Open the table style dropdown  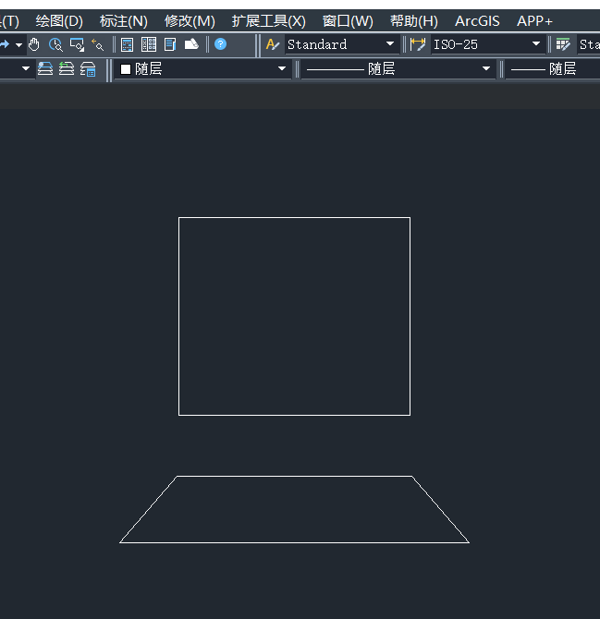589,44
